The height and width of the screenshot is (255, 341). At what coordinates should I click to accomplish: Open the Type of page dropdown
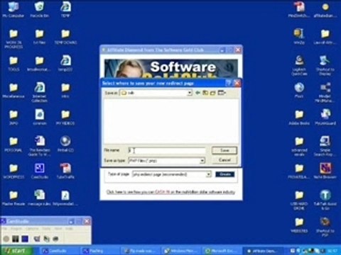tap(208, 174)
